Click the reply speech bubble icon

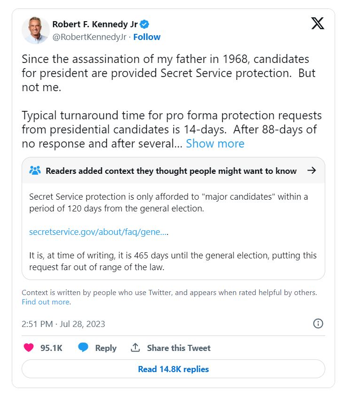pyautogui.click(x=83, y=348)
